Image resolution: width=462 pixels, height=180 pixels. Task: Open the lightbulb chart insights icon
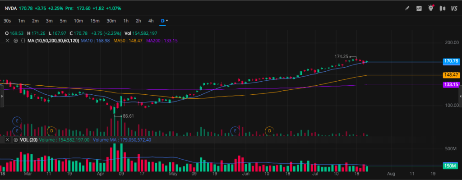click(431, 8)
